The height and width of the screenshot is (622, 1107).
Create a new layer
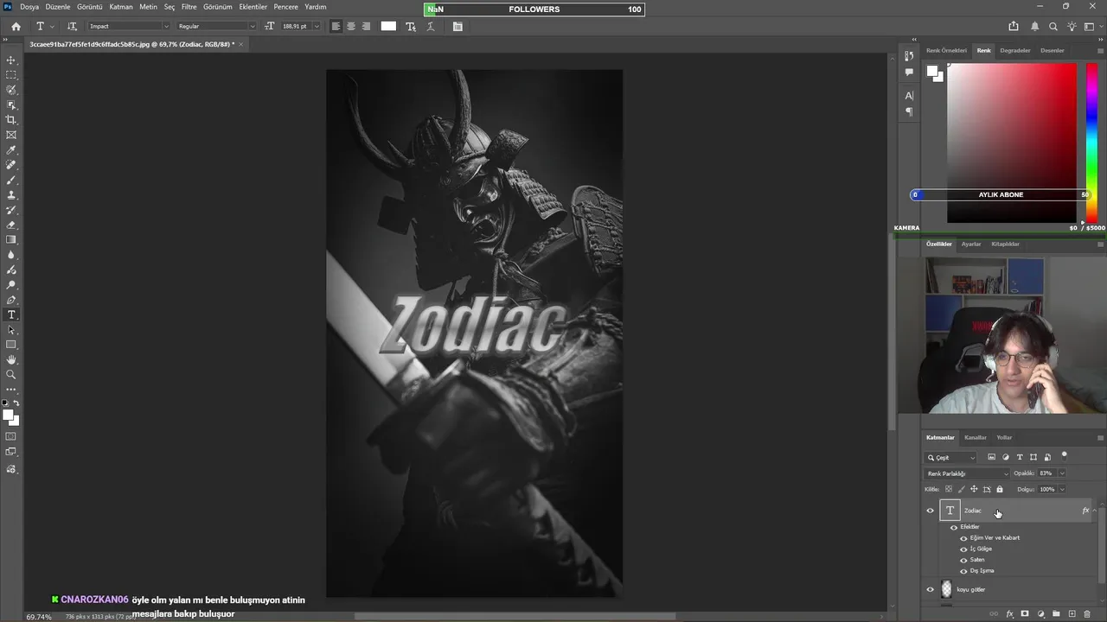coord(1072,614)
